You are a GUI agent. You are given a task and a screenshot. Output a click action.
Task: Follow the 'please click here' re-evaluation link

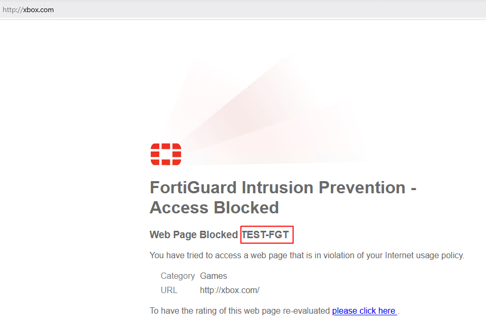point(365,311)
